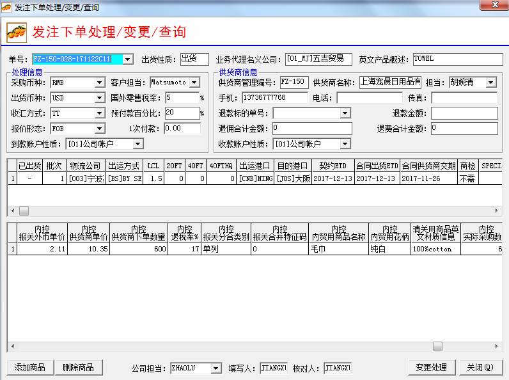The image size is (509, 380).
Task: Click the 供货商名称 field
Action: (x=390, y=82)
